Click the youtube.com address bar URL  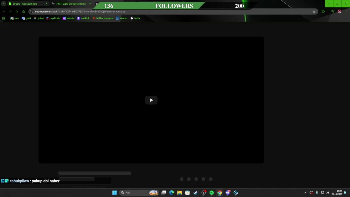click(x=80, y=11)
